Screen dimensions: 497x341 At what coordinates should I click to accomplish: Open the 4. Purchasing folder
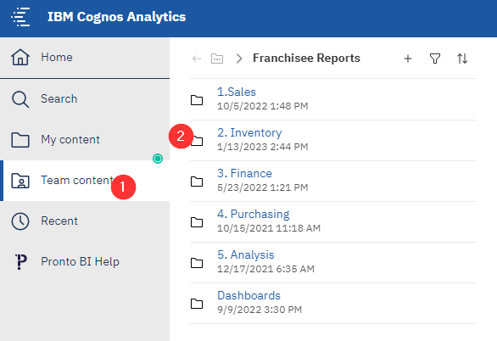pos(254,215)
